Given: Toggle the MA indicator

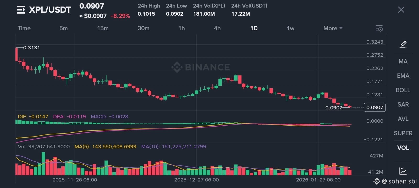Looking at the screenshot, I should (x=403, y=61).
